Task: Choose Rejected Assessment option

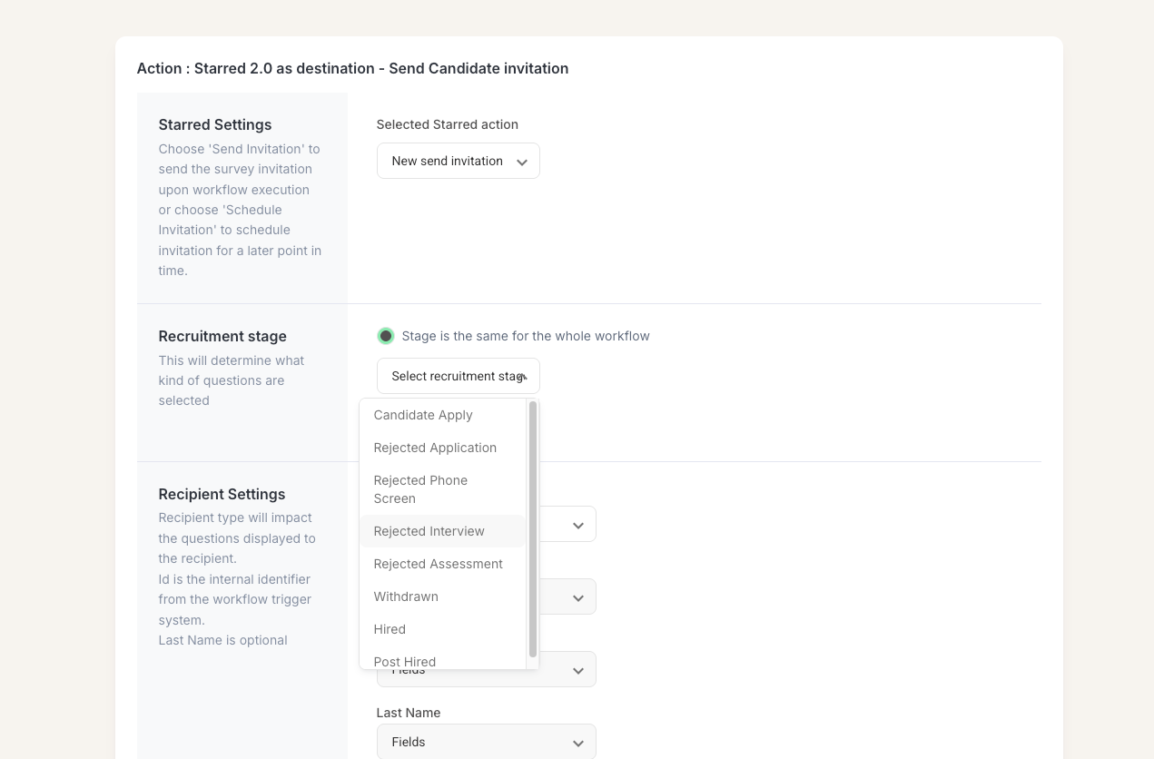Action: point(442,564)
